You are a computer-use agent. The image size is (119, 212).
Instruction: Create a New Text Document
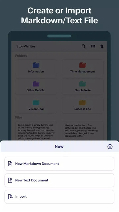(x=59, y=180)
